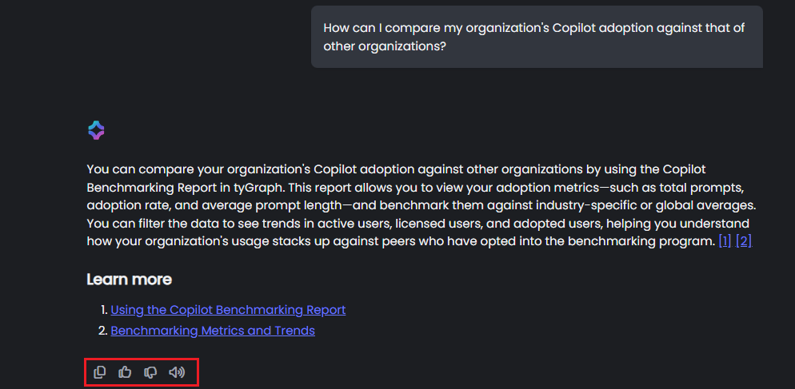795x389 pixels.
Task: Click the list number 2 under Learn more
Action: pyautogui.click(x=104, y=331)
